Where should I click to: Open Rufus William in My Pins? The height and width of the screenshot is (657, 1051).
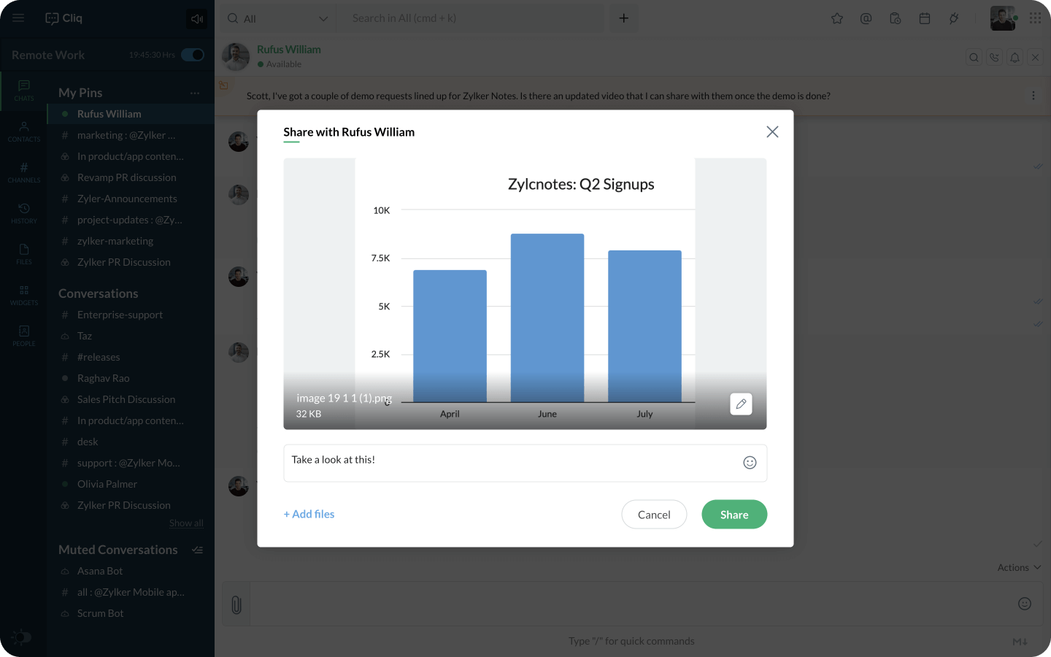point(131,114)
